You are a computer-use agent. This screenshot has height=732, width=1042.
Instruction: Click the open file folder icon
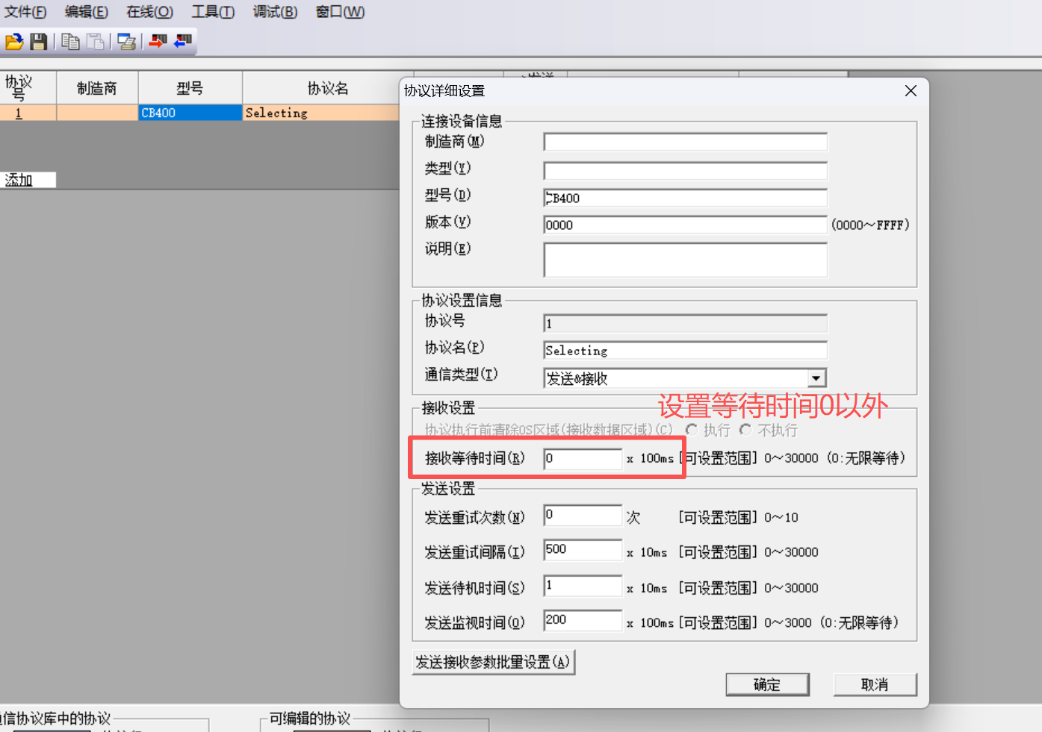coord(13,42)
